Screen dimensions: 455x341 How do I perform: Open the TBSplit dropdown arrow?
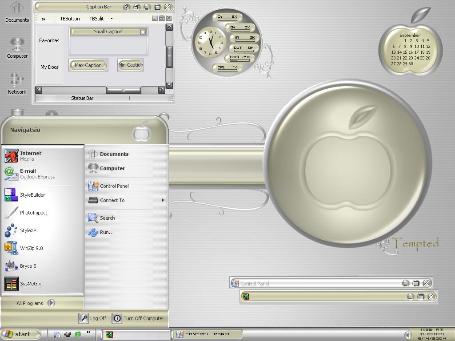click(112, 19)
